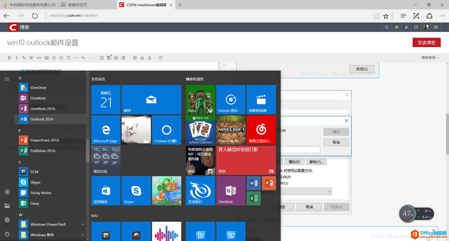Screen dimensions: 449x241
Task: Open Outlook 2016 from the app list
Action: pos(41,119)
